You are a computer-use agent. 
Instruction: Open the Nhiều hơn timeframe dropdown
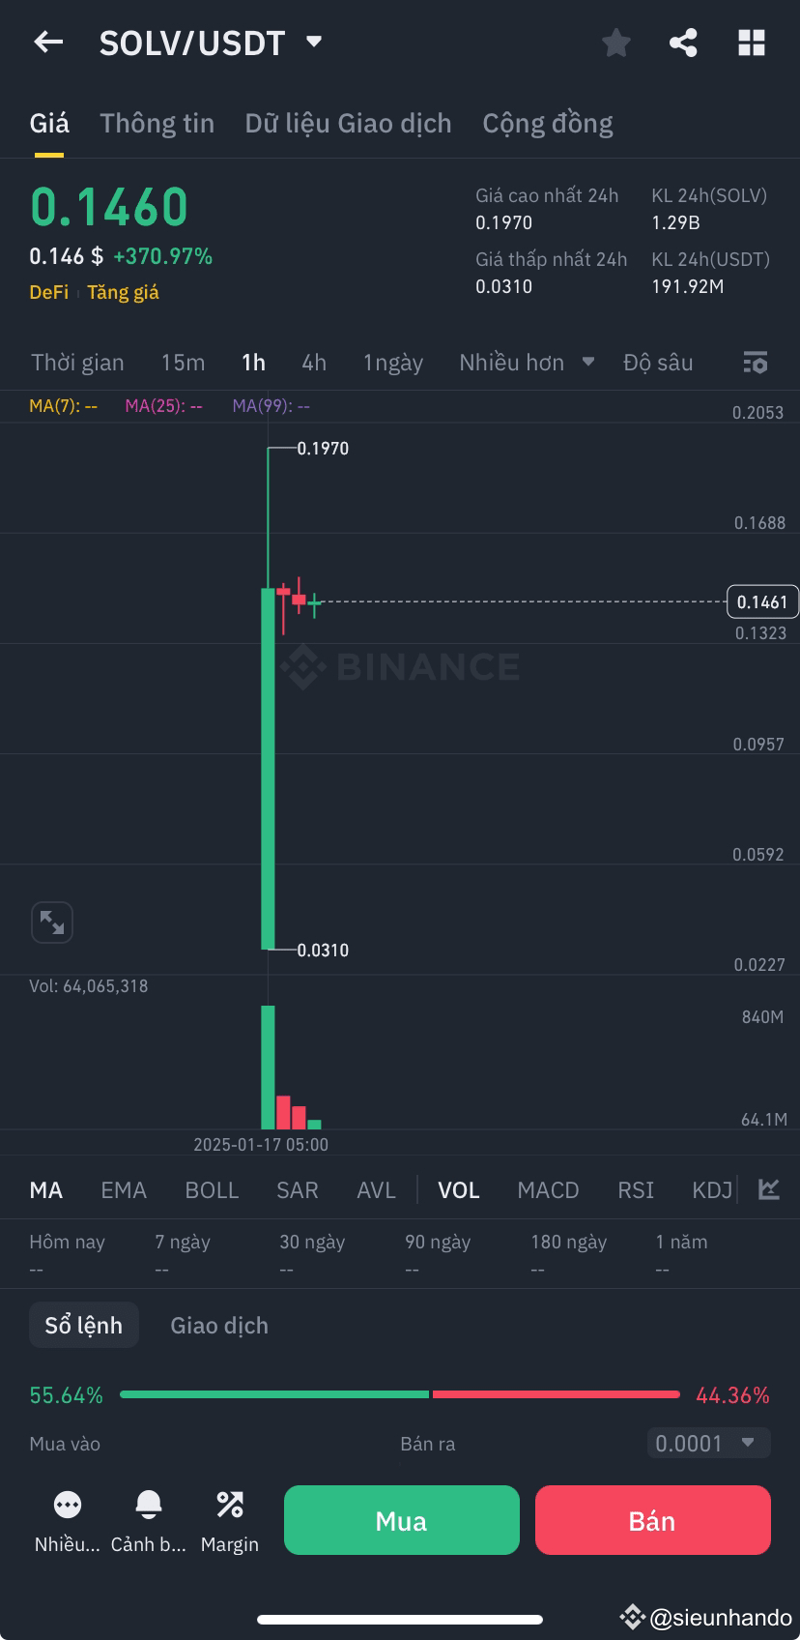pyautogui.click(x=526, y=363)
